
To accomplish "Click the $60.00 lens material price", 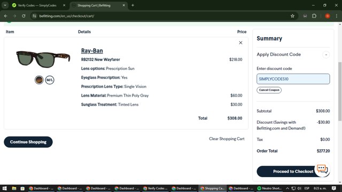I will [236, 95].
